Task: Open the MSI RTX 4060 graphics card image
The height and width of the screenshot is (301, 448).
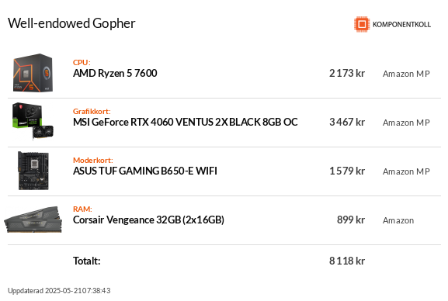Action: tap(33, 121)
